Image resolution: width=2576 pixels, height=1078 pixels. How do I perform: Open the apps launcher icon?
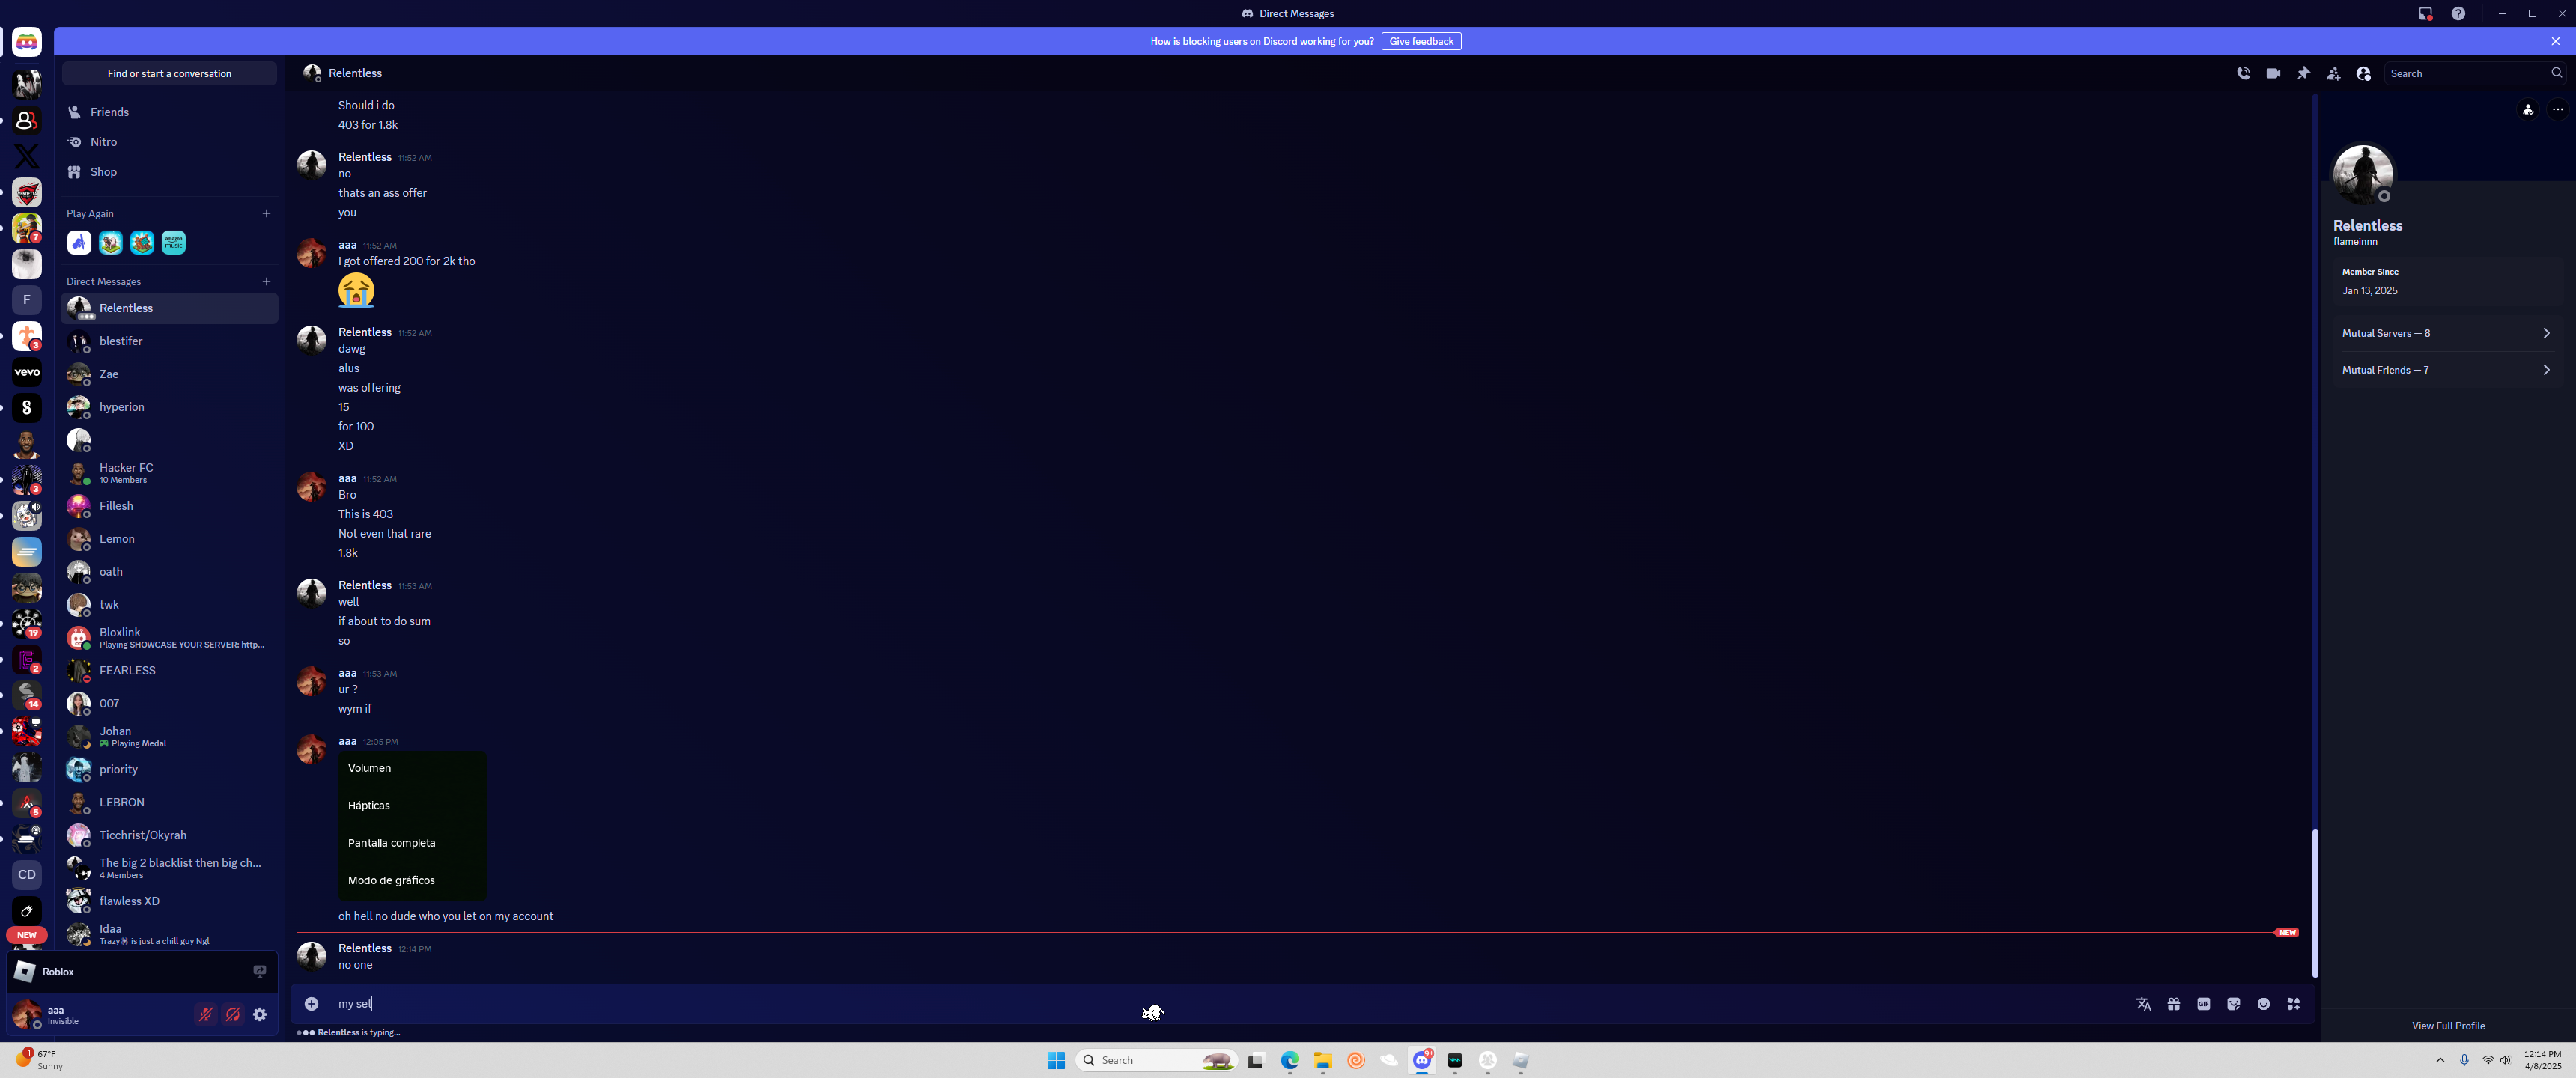(2294, 1004)
